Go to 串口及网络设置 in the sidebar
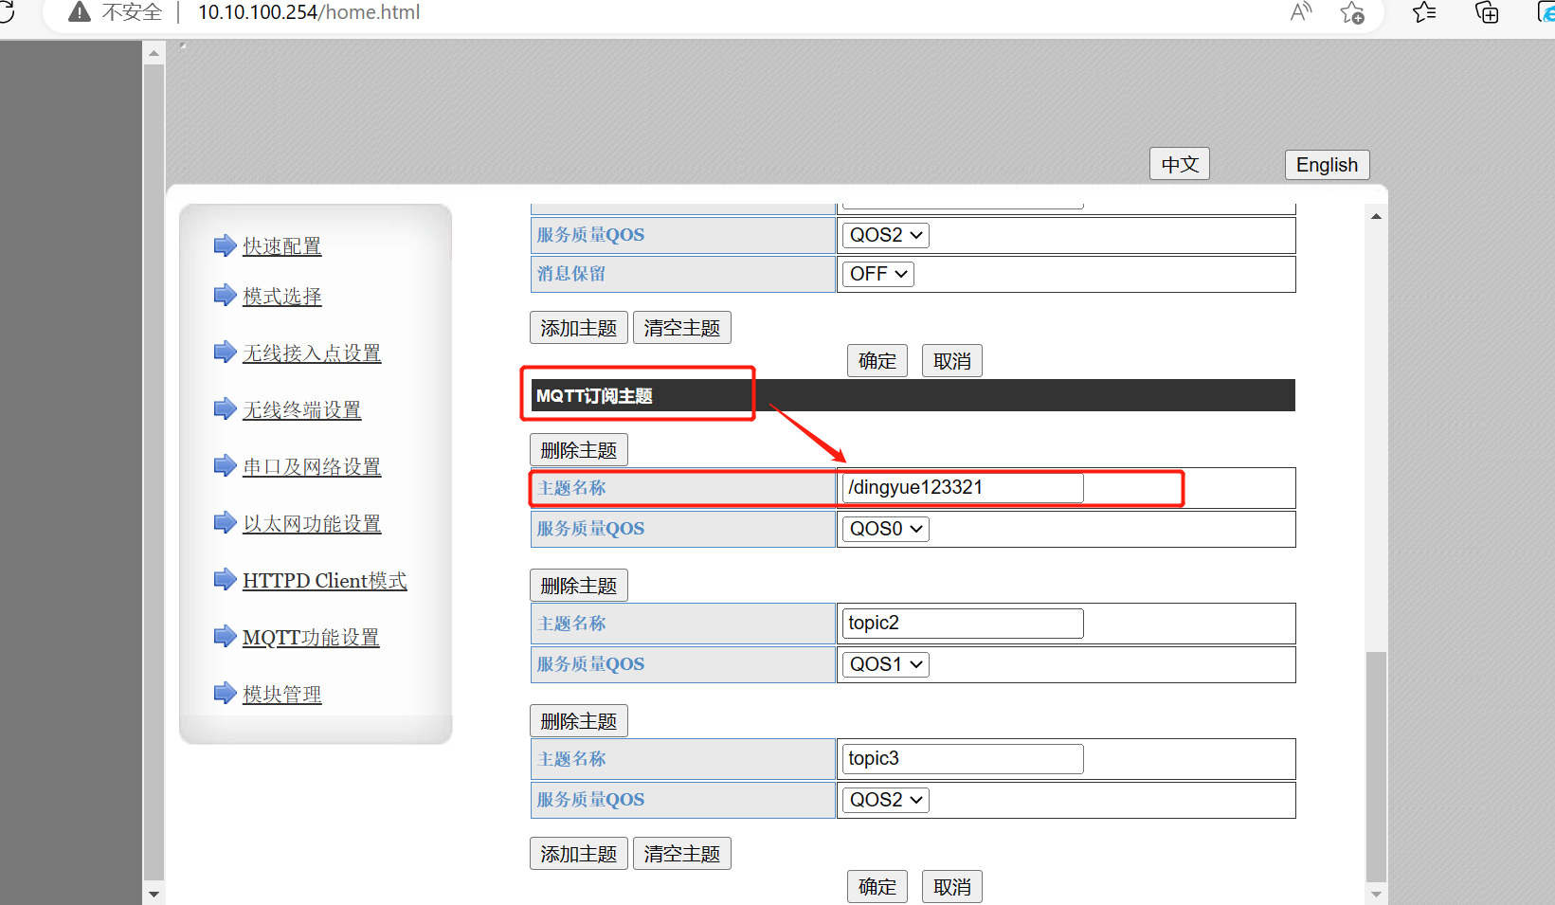Screen dimensions: 1555x905 (x=312, y=467)
